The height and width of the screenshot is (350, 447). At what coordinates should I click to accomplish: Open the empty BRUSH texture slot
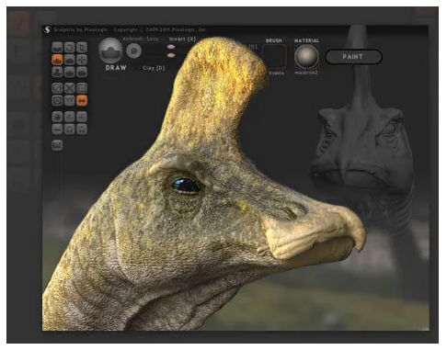click(x=274, y=57)
